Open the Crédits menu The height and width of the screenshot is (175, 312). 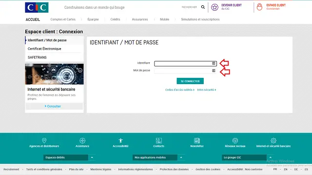[x=115, y=19]
